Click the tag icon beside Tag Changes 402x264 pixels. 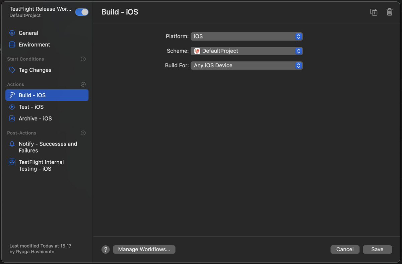[x=12, y=70]
